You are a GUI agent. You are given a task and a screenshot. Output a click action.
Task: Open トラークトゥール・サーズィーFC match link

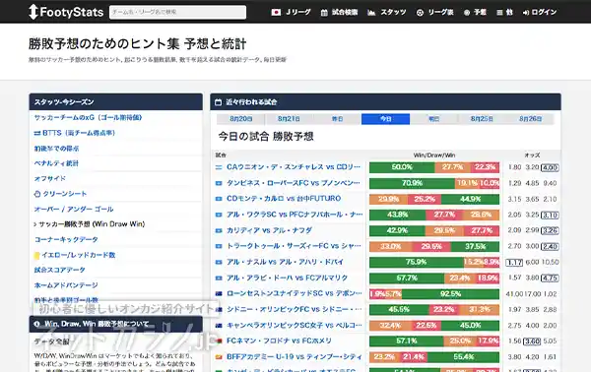294,246
